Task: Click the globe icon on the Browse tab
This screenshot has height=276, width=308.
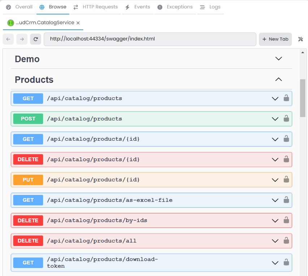Action: tap(42, 7)
